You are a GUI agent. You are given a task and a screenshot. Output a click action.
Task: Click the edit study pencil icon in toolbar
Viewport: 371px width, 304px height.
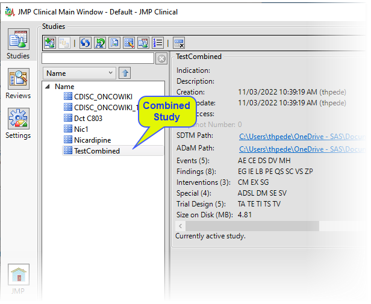point(129,43)
